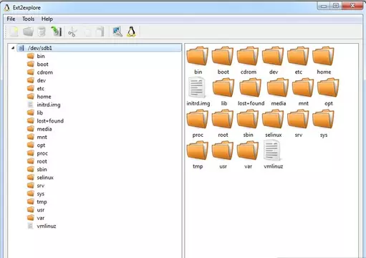Open the File menu
Viewport: 366px width, 258px height.
[11, 19]
